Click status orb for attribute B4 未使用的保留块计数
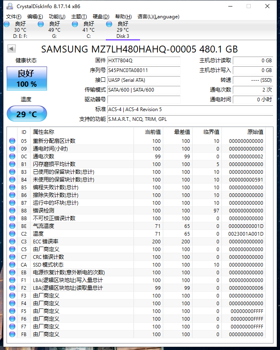This screenshot has width=280, height=350. pyautogui.click(x=12, y=179)
